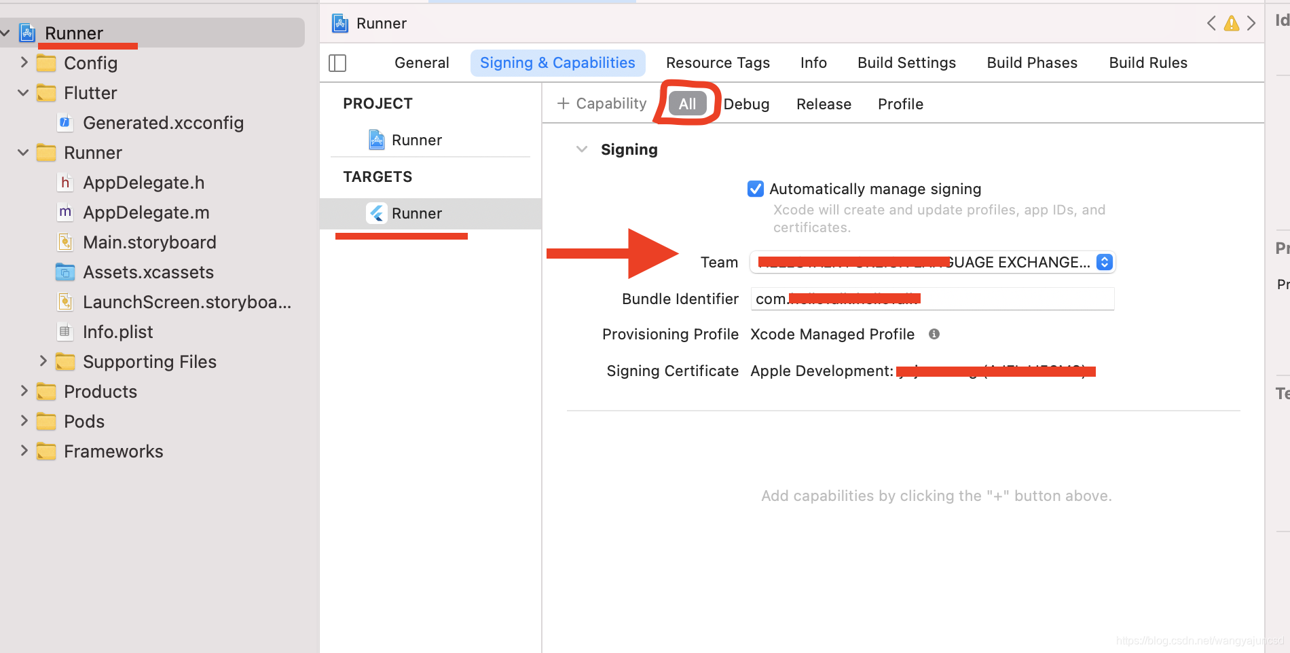The image size is (1290, 653).
Task: Select AppDelegate.m file name
Action: pyautogui.click(x=146, y=212)
